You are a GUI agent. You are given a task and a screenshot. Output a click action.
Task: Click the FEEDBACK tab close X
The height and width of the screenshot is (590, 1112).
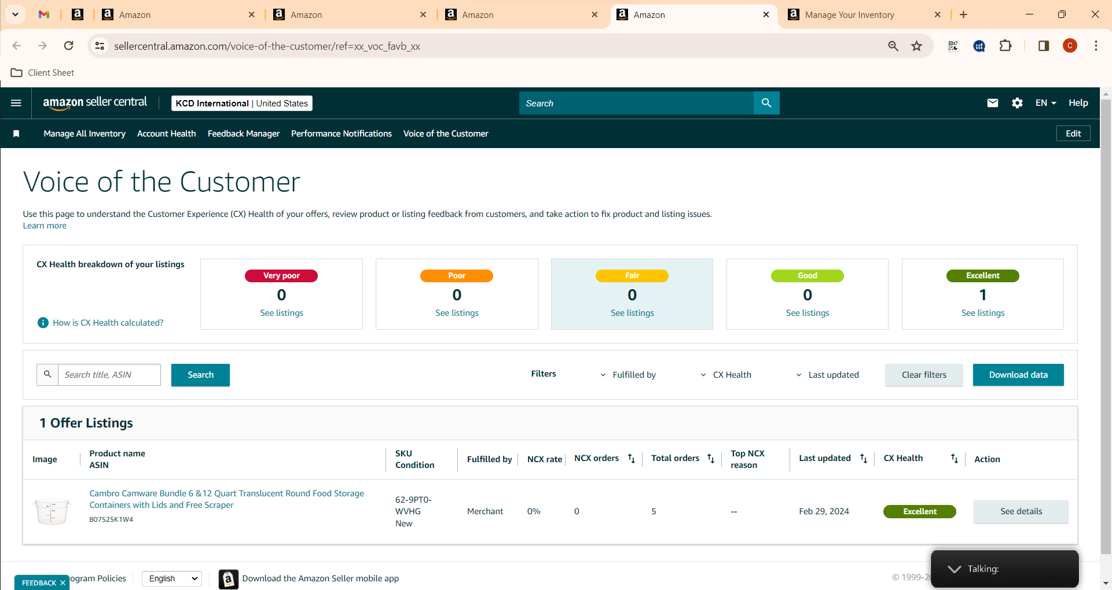(x=63, y=583)
